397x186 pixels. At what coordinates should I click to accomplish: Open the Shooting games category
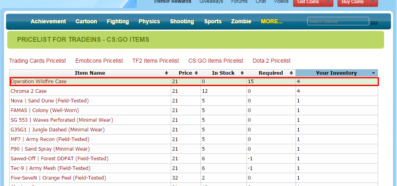[x=182, y=21]
